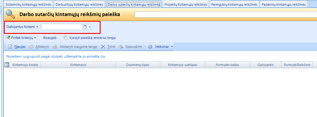Viewport: 317px width, 117px height.
Task: Expand the Veiksmai actions dropdown arrow
Action: tap(172, 47)
